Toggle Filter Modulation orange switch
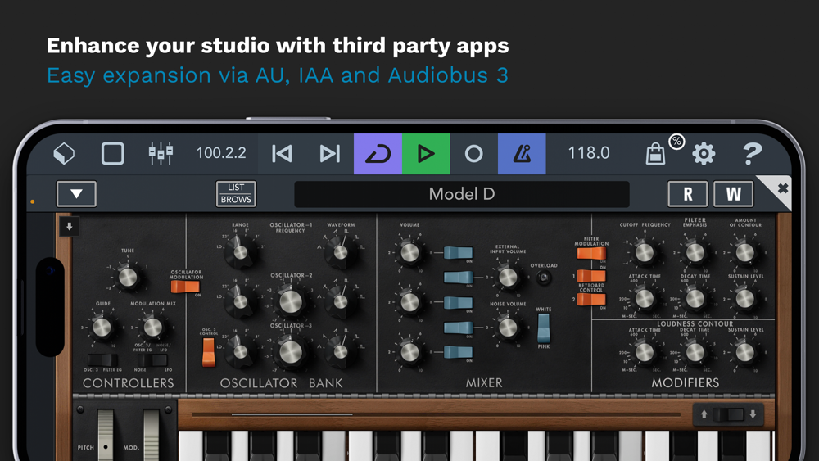The width and height of the screenshot is (819, 461). tap(591, 253)
